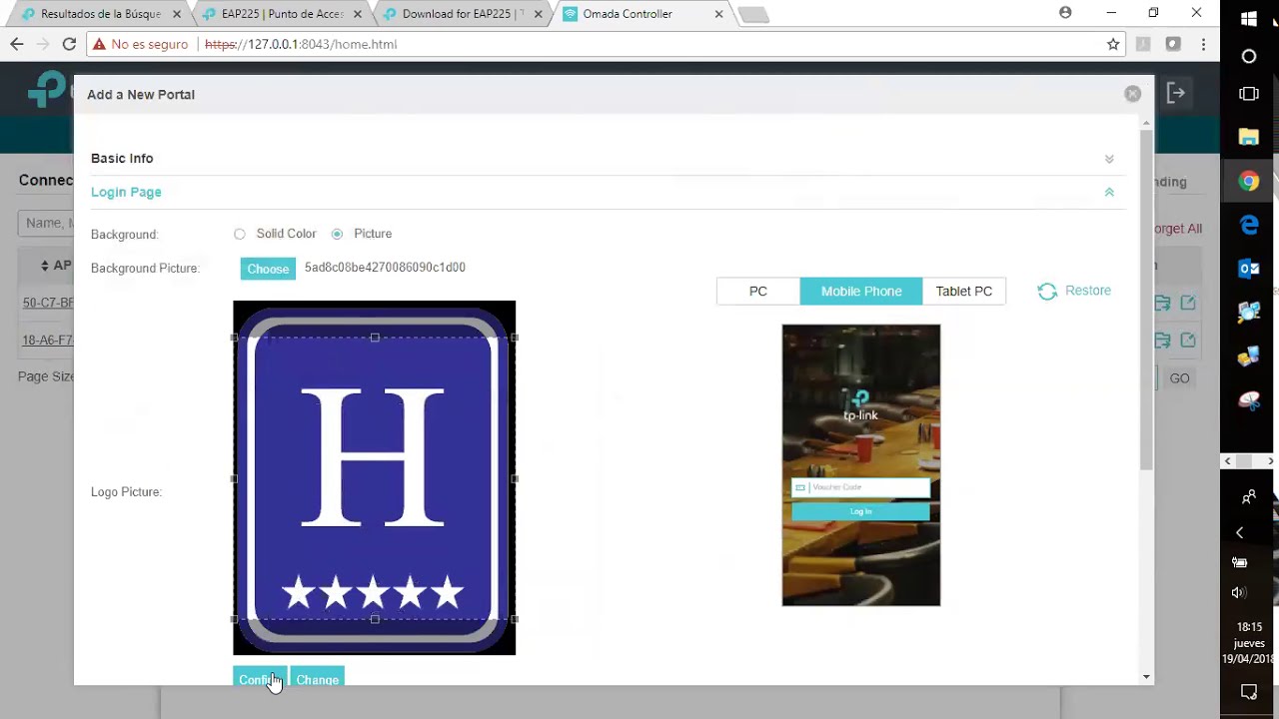
Task: Click the second row's move-to-site icon behind dialog
Action: click(x=1163, y=340)
